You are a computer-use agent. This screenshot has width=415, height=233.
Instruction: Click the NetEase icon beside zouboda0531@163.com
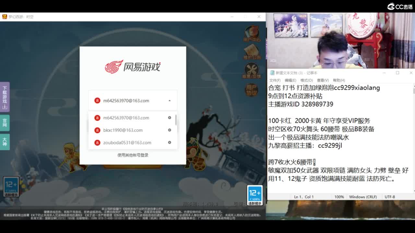[97, 142]
